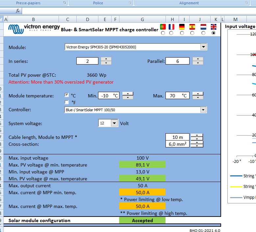Click the Accepted status cell
This screenshot has width=256, height=232.
(x=142, y=220)
